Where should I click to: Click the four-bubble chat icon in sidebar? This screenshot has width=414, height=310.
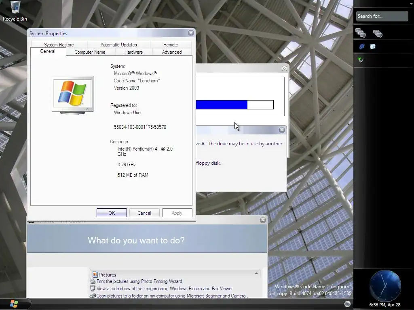(x=360, y=33)
